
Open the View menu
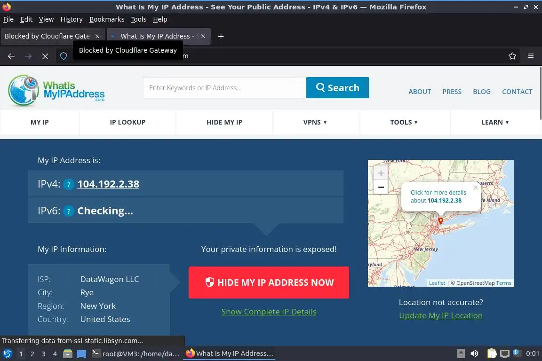coord(46,19)
